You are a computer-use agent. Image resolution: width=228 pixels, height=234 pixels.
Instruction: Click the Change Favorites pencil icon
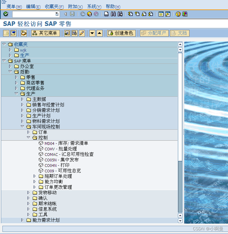(82, 33)
